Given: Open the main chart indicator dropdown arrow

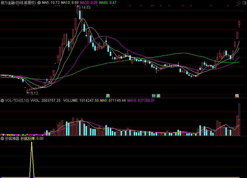Looking at the screenshot, I should click(x=39, y=3).
